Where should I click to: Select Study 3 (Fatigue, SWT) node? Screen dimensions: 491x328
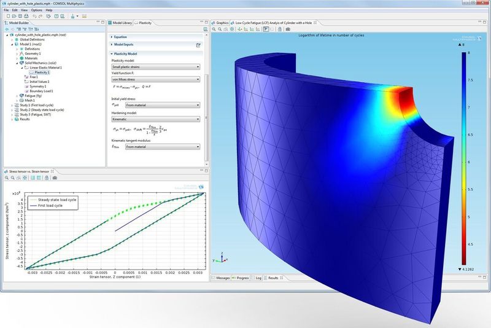click(33, 115)
